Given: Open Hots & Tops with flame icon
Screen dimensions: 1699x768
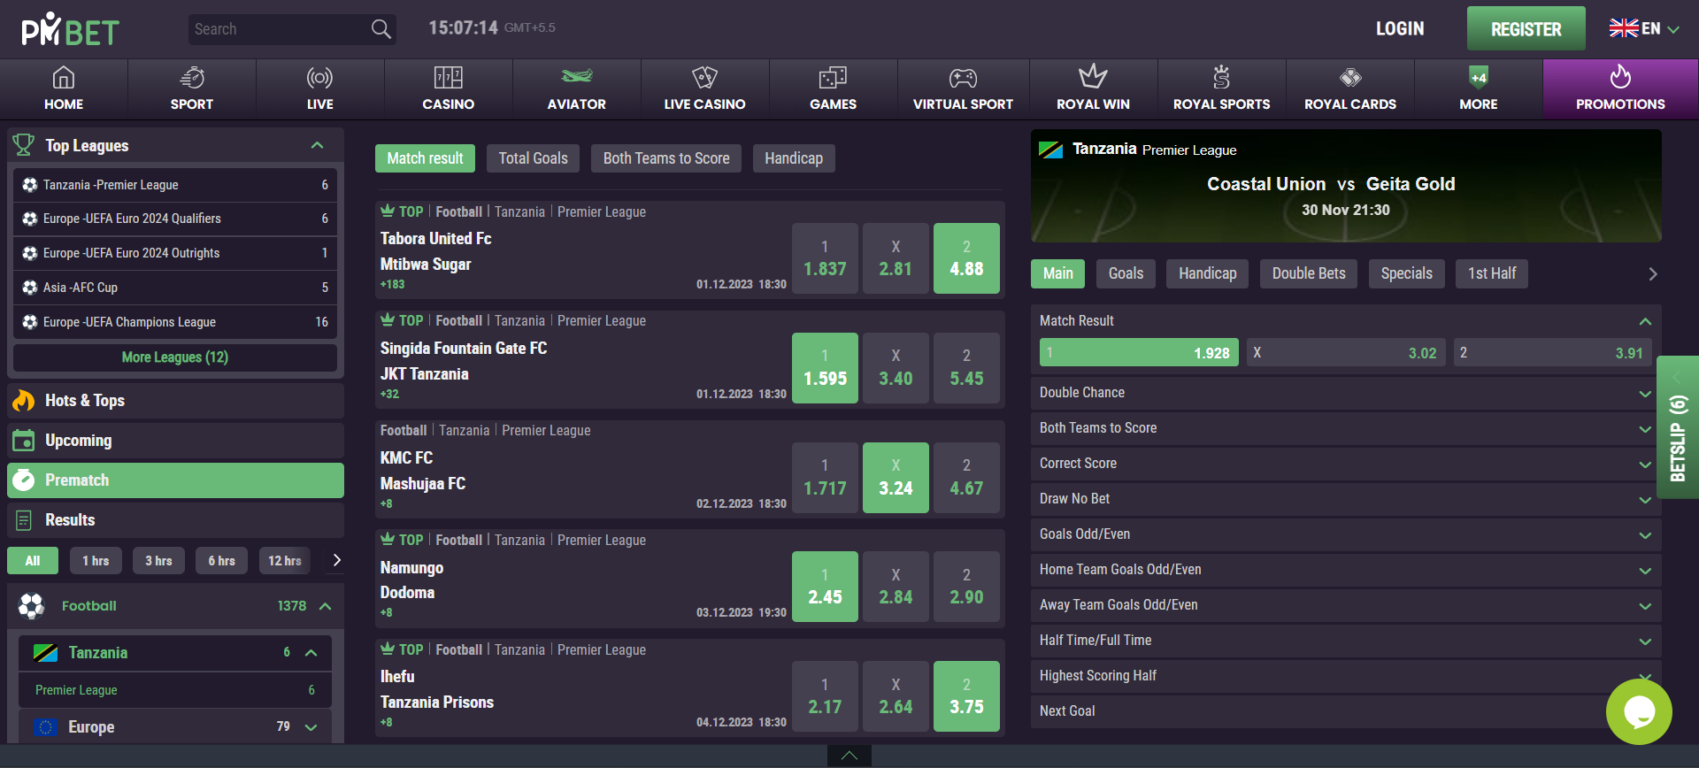Looking at the screenshot, I should pos(175,401).
